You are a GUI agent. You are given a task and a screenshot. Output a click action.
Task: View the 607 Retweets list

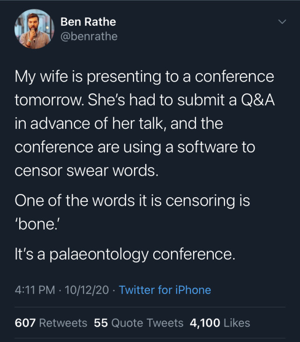tap(51, 323)
